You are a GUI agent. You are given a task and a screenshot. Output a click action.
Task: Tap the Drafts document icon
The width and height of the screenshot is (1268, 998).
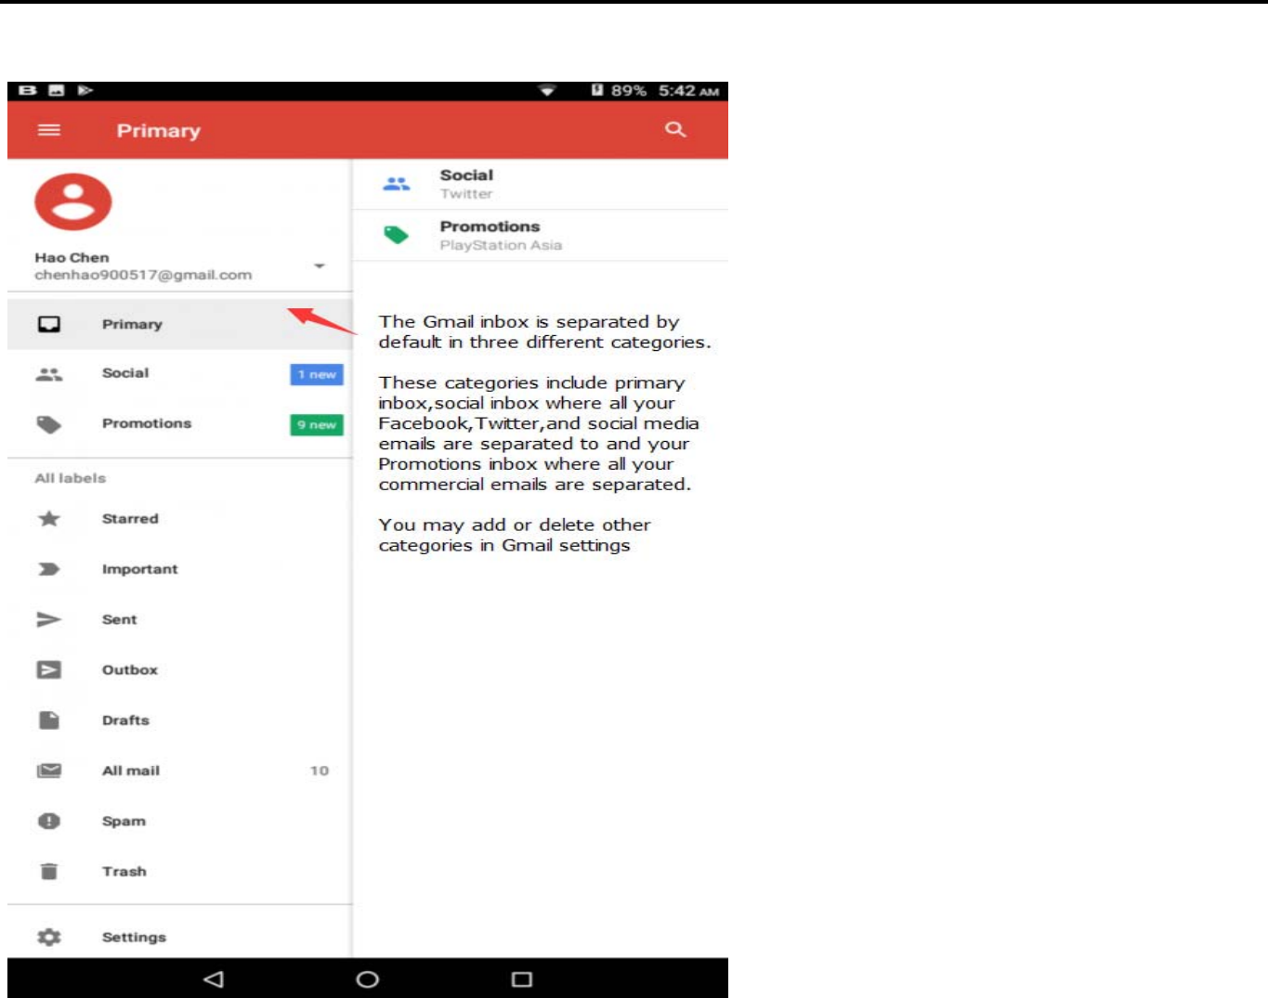49,719
